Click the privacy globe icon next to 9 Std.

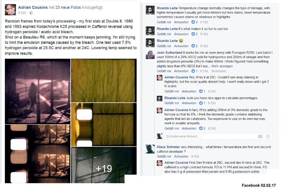point(31,13)
